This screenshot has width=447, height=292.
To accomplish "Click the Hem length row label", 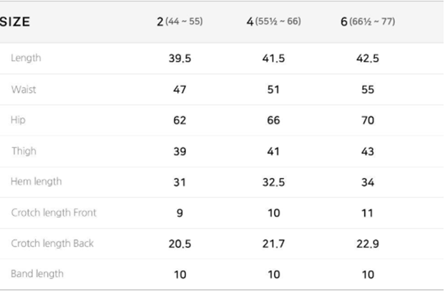I will pyautogui.click(x=36, y=181).
